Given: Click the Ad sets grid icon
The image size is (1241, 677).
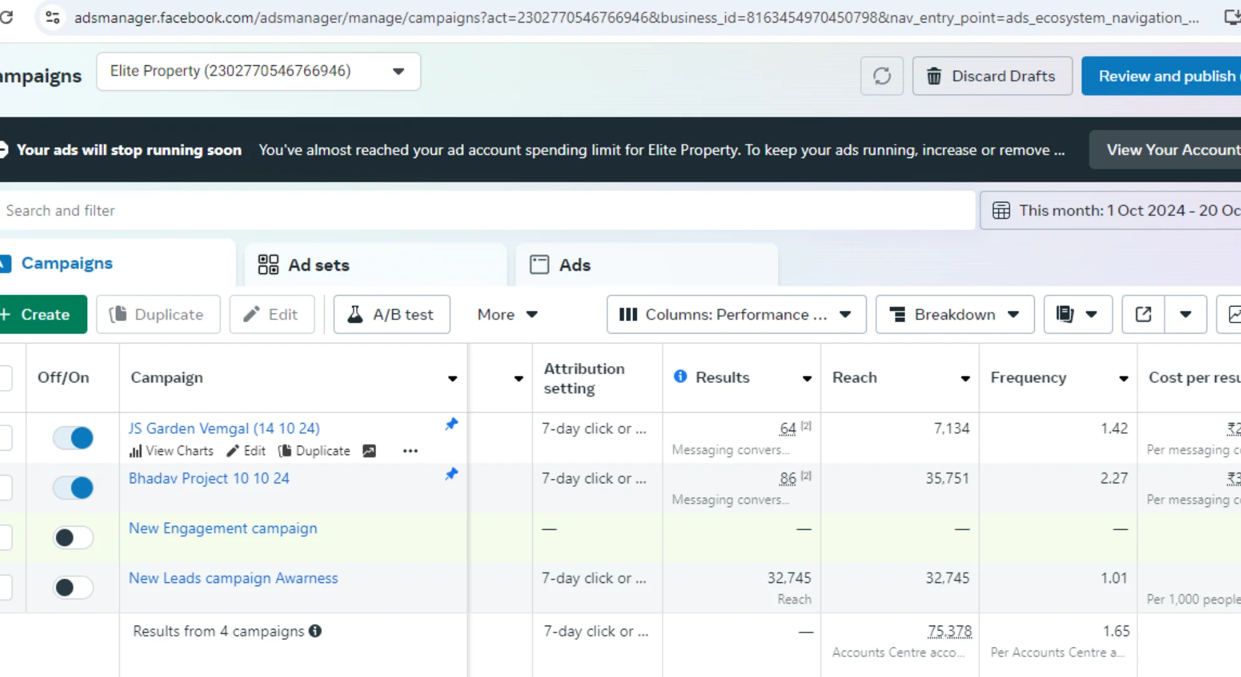Looking at the screenshot, I should pos(268,265).
